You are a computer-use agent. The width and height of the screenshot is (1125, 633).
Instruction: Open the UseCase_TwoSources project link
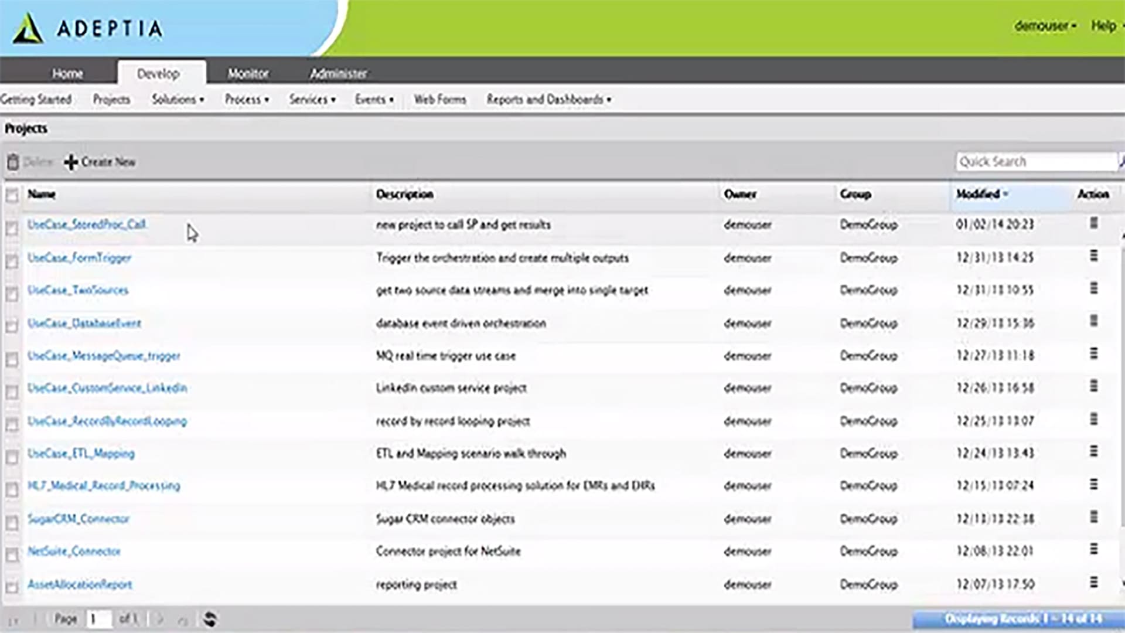[78, 290]
